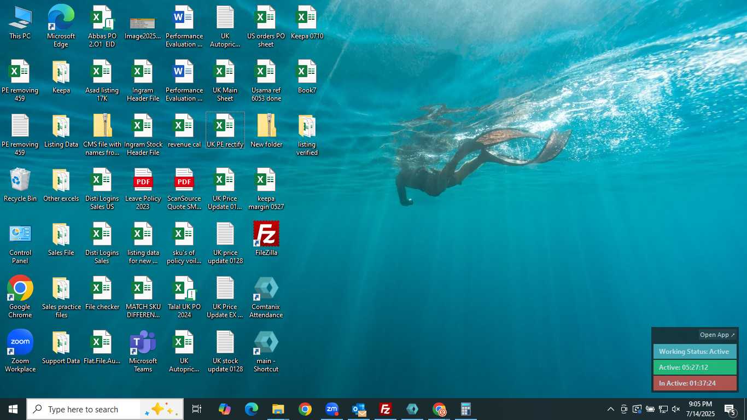Select 'Flat.File.Au...' Excel file

point(102,348)
